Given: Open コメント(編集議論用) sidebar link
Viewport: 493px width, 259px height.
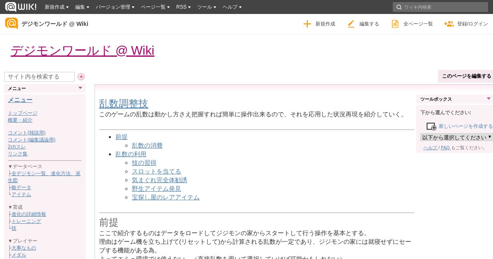Looking at the screenshot, I should tap(32, 140).
